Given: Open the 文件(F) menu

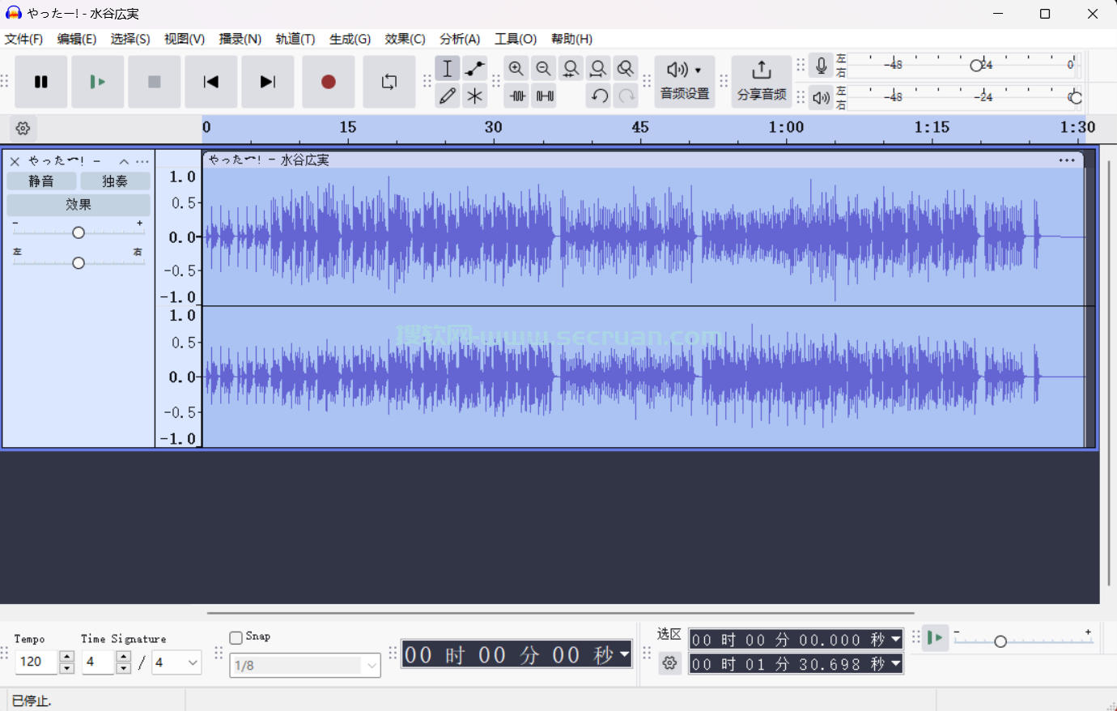Looking at the screenshot, I should point(23,39).
